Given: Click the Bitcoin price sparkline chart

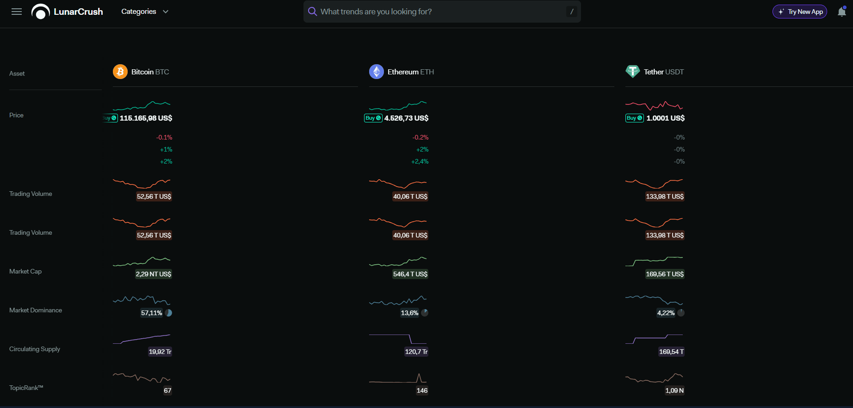Looking at the screenshot, I should click(142, 105).
